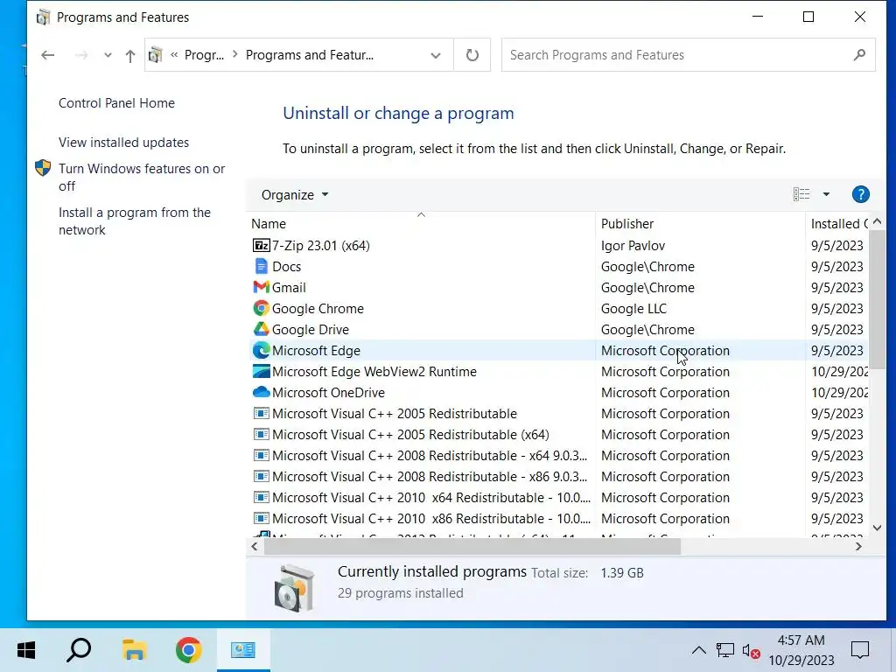The image size is (896, 672).
Task: Click the vertical scrollbar thumb
Action: [877, 298]
